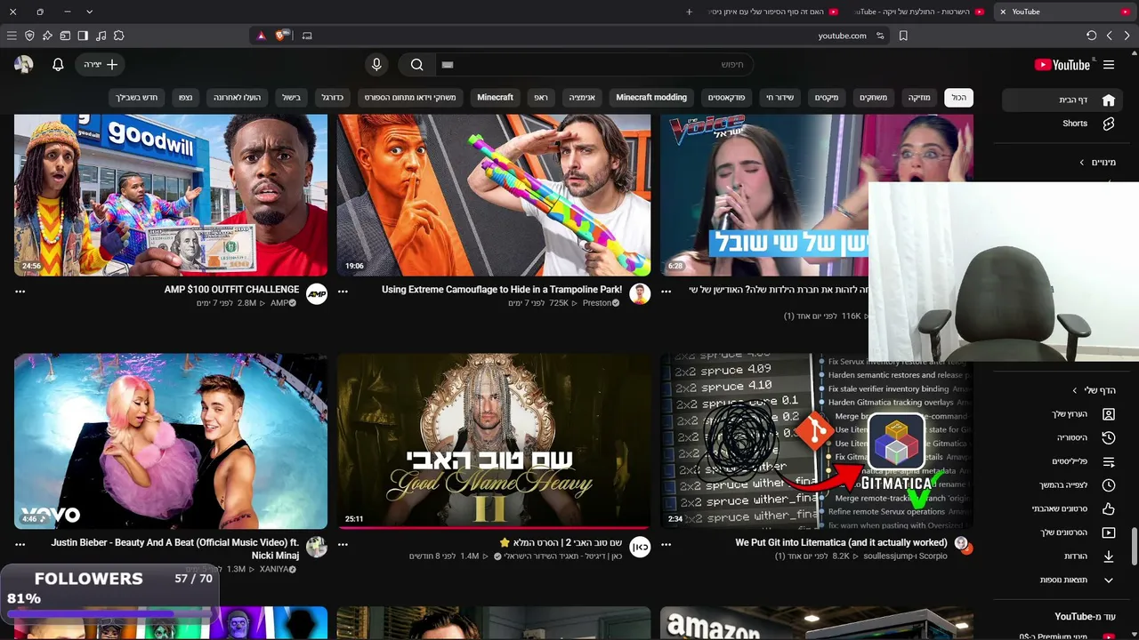The height and width of the screenshot is (640, 1139).
Task: Open options menu for AMP $100 OUTFIT CHALLENGE
Action: (20, 292)
